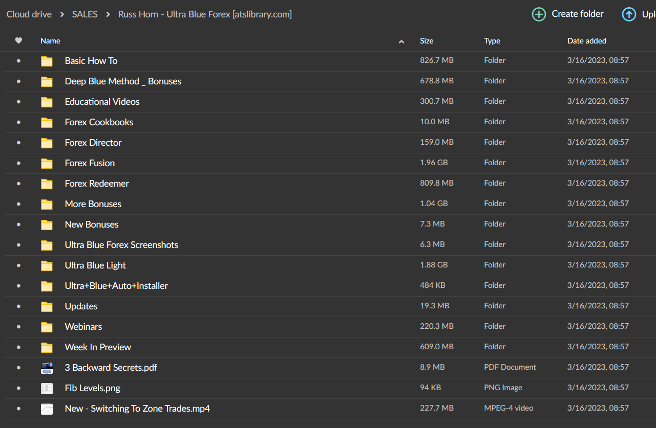This screenshot has width=656, height=428.
Task: Click the Name column sort arrow
Action: click(x=401, y=41)
